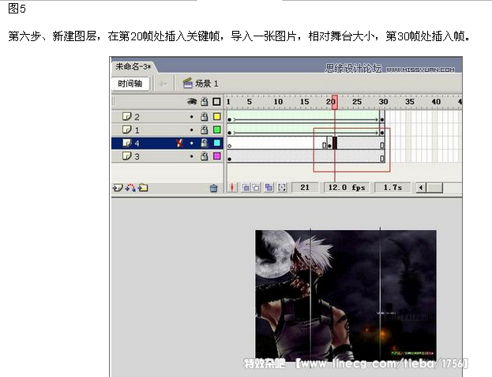
Task: Click the Add Motion Guide icon
Action: (130, 188)
